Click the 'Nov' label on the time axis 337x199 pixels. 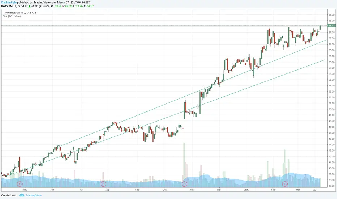click(x=192, y=190)
